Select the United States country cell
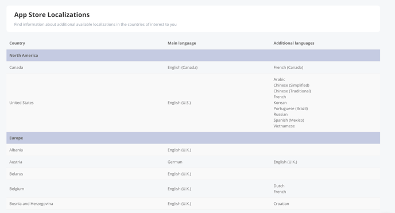The height and width of the screenshot is (213, 395). (x=21, y=103)
